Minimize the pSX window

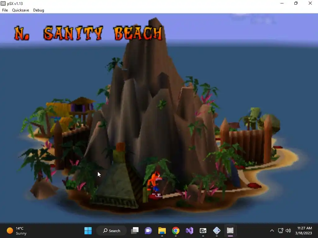click(282, 3)
